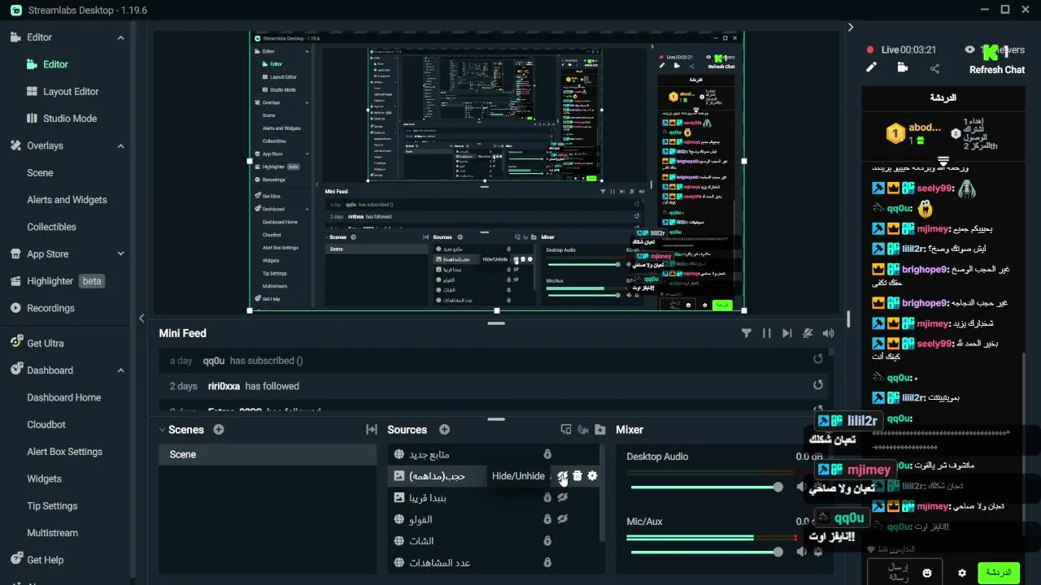Screen dimensions: 1041x585
Task: Adjust the Desktop Audio volume slider
Action: pos(707,487)
